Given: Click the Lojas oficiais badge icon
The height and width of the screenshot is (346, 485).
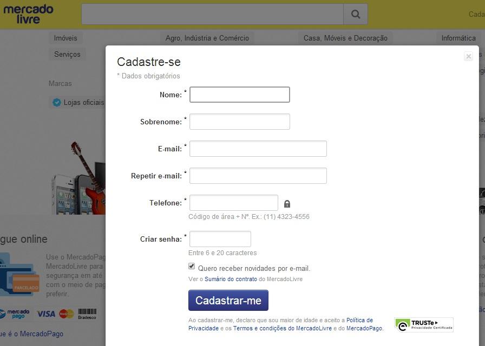Looking at the screenshot, I should 56,102.
